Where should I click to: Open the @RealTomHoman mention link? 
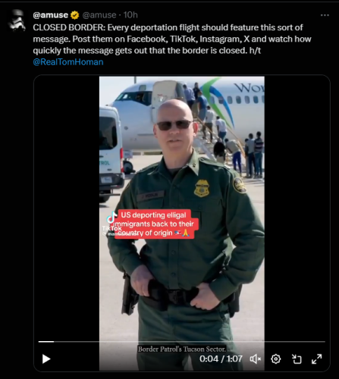tap(68, 62)
